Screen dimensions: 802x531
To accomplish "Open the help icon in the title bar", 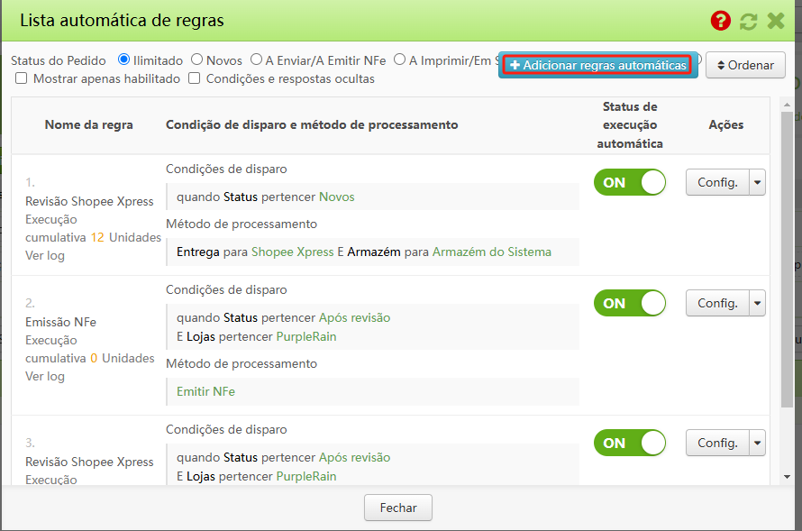I will click(720, 20).
